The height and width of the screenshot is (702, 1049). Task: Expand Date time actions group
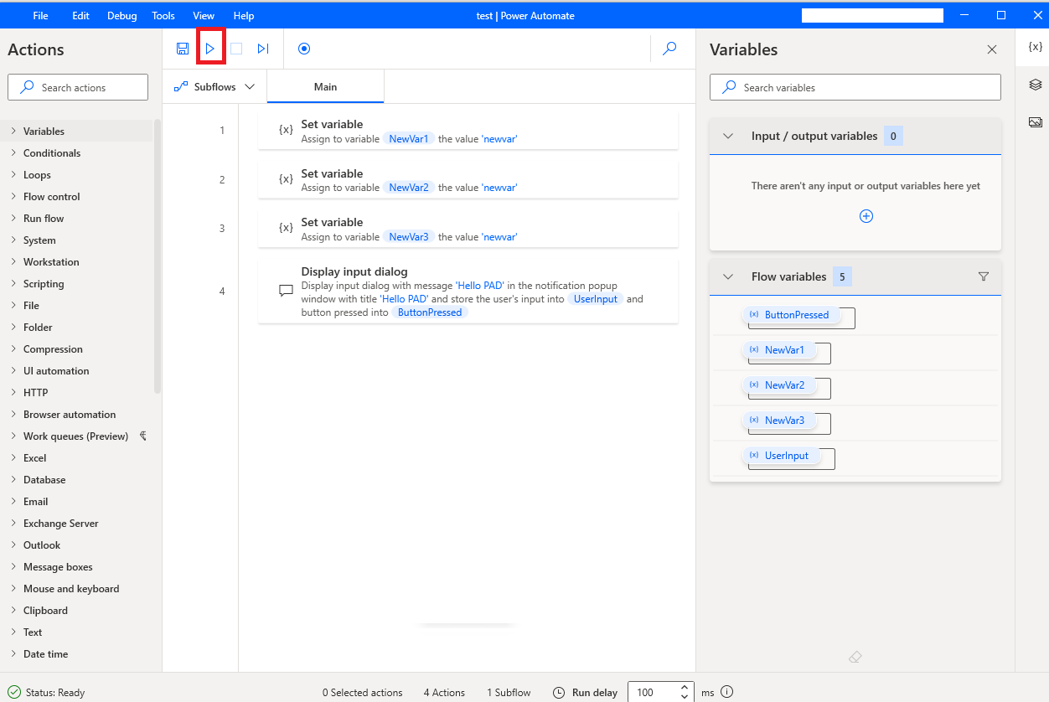coord(13,653)
